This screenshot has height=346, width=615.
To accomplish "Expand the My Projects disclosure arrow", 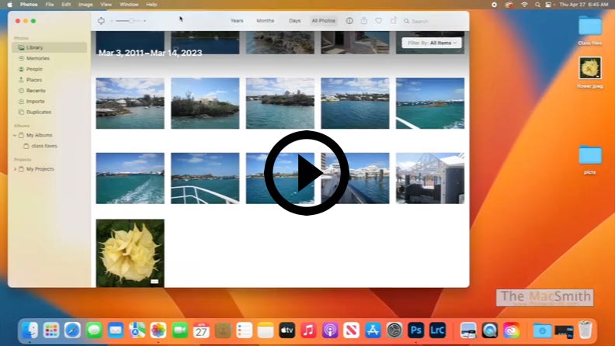I will click(x=15, y=169).
